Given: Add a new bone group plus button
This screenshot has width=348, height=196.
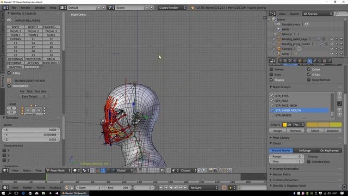Looking at the screenshot, I should coord(339,94).
